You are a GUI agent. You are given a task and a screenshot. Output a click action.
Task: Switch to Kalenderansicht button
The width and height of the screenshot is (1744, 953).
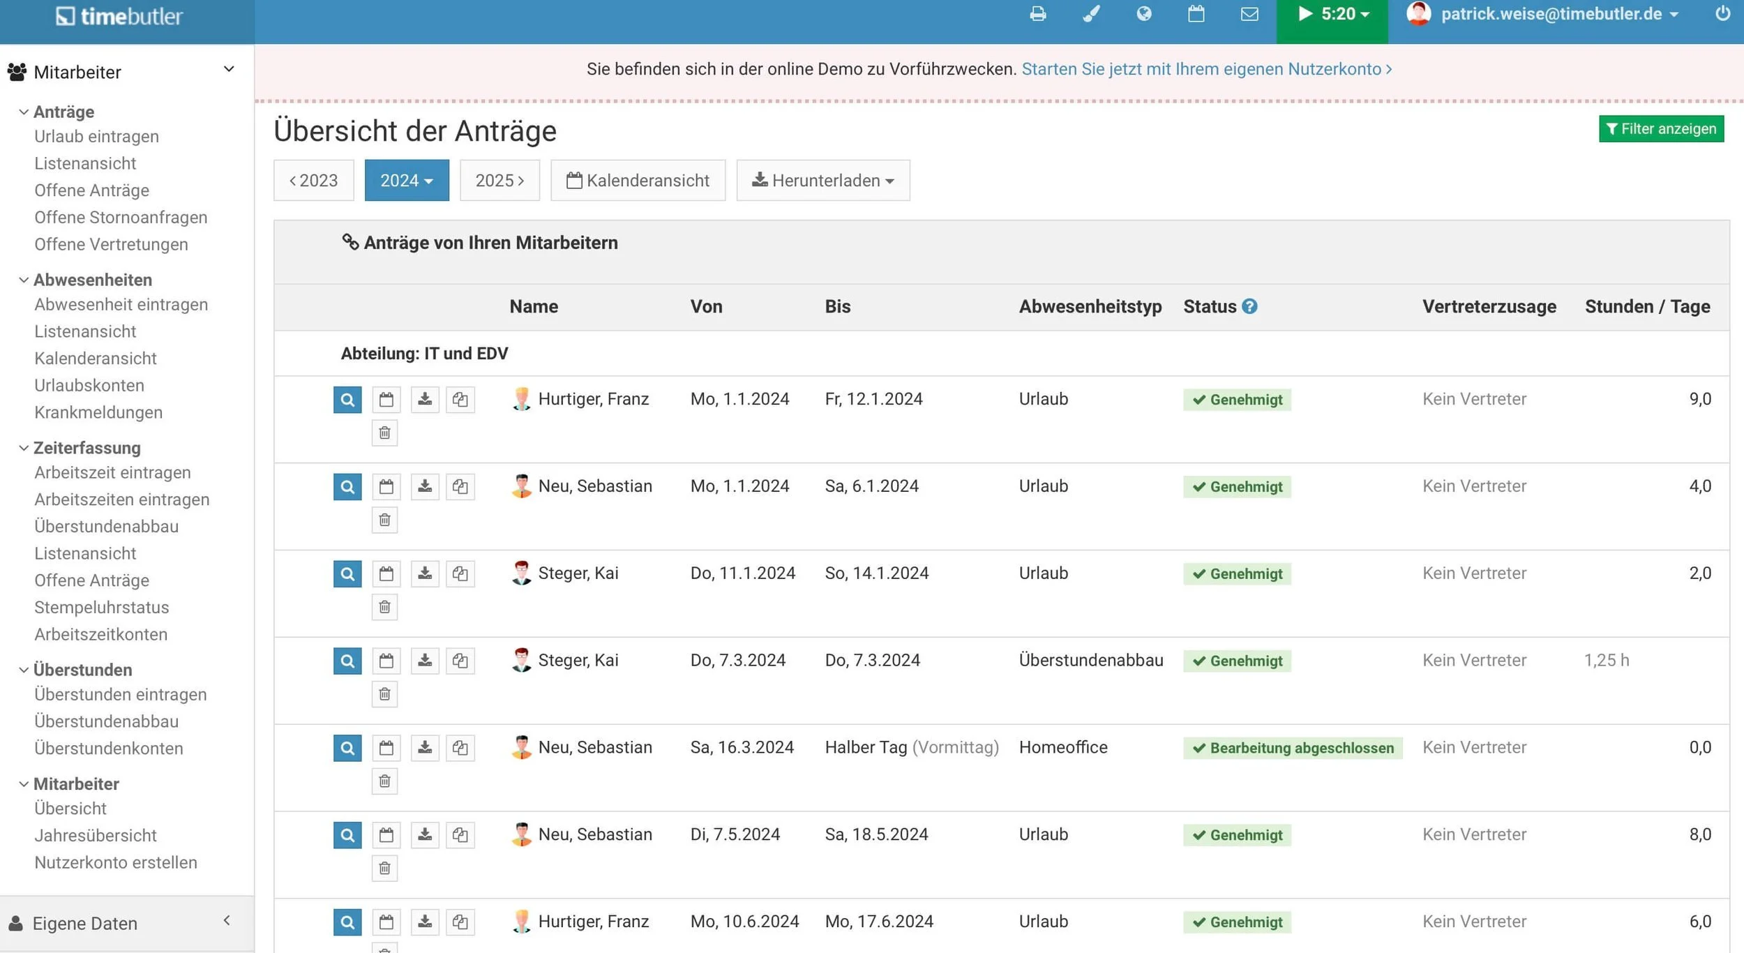[638, 181]
